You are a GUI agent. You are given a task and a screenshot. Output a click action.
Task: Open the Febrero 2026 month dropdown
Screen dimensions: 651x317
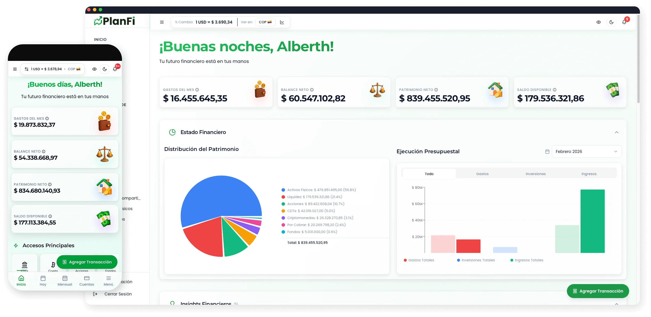tap(586, 152)
